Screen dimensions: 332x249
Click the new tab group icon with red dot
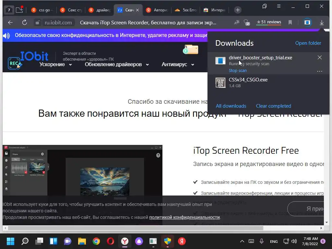pyautogui.click(x=19, y=9)
